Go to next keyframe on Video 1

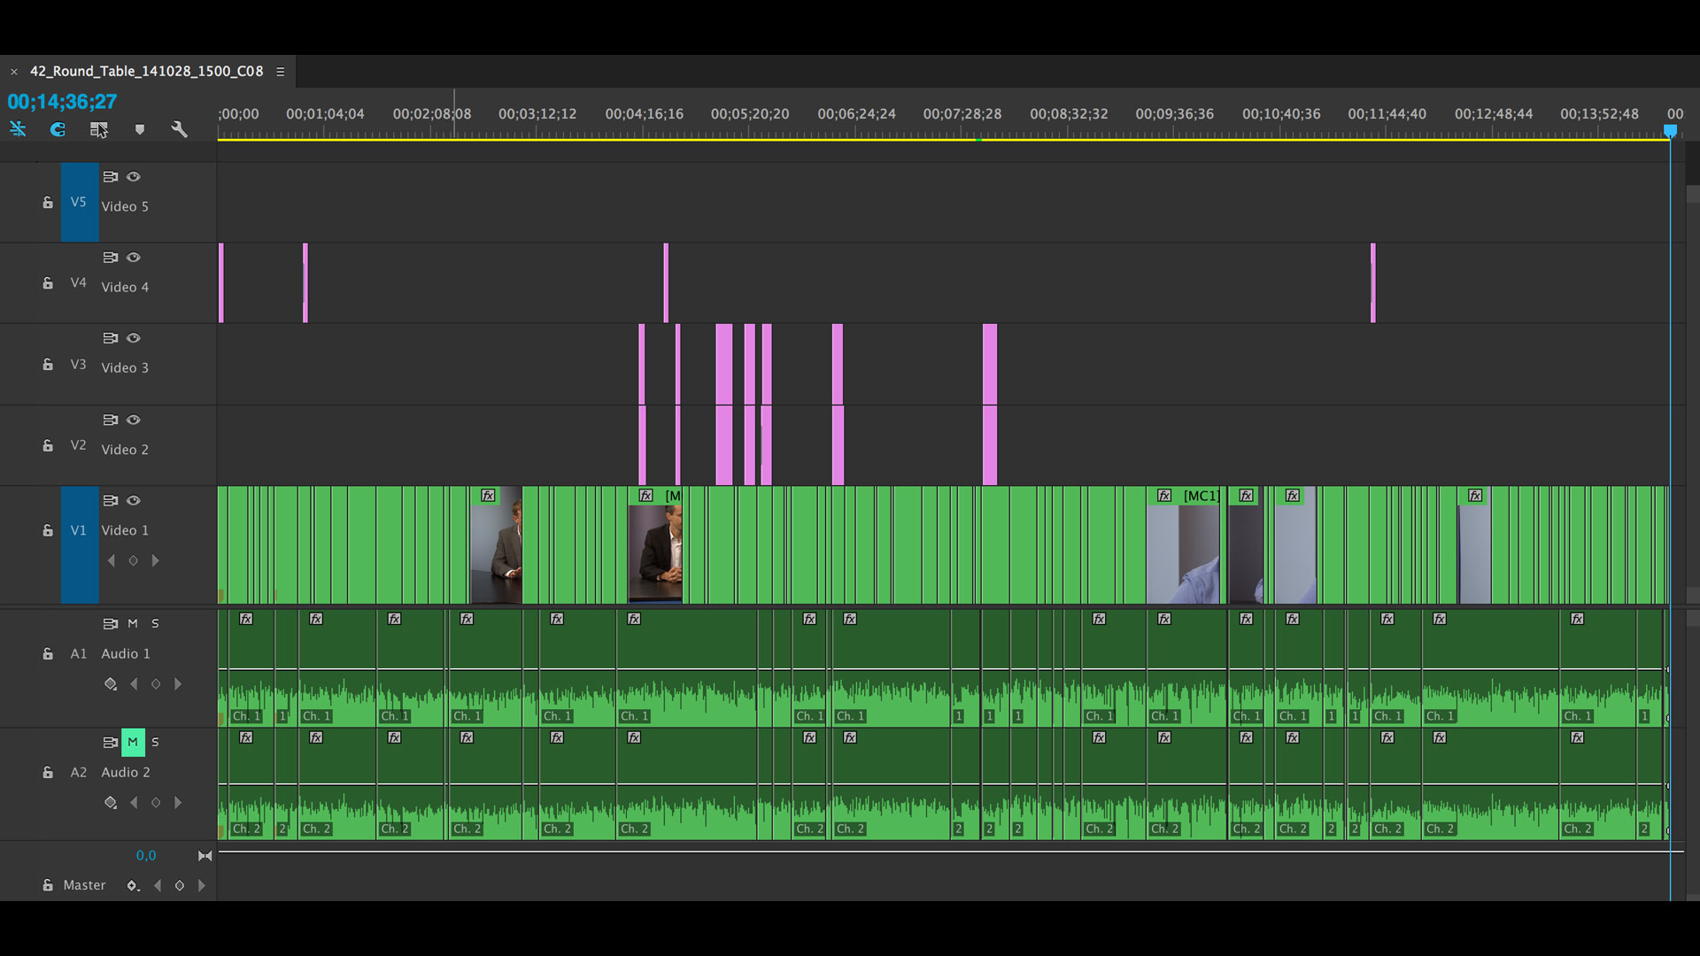tap(155, 560)
